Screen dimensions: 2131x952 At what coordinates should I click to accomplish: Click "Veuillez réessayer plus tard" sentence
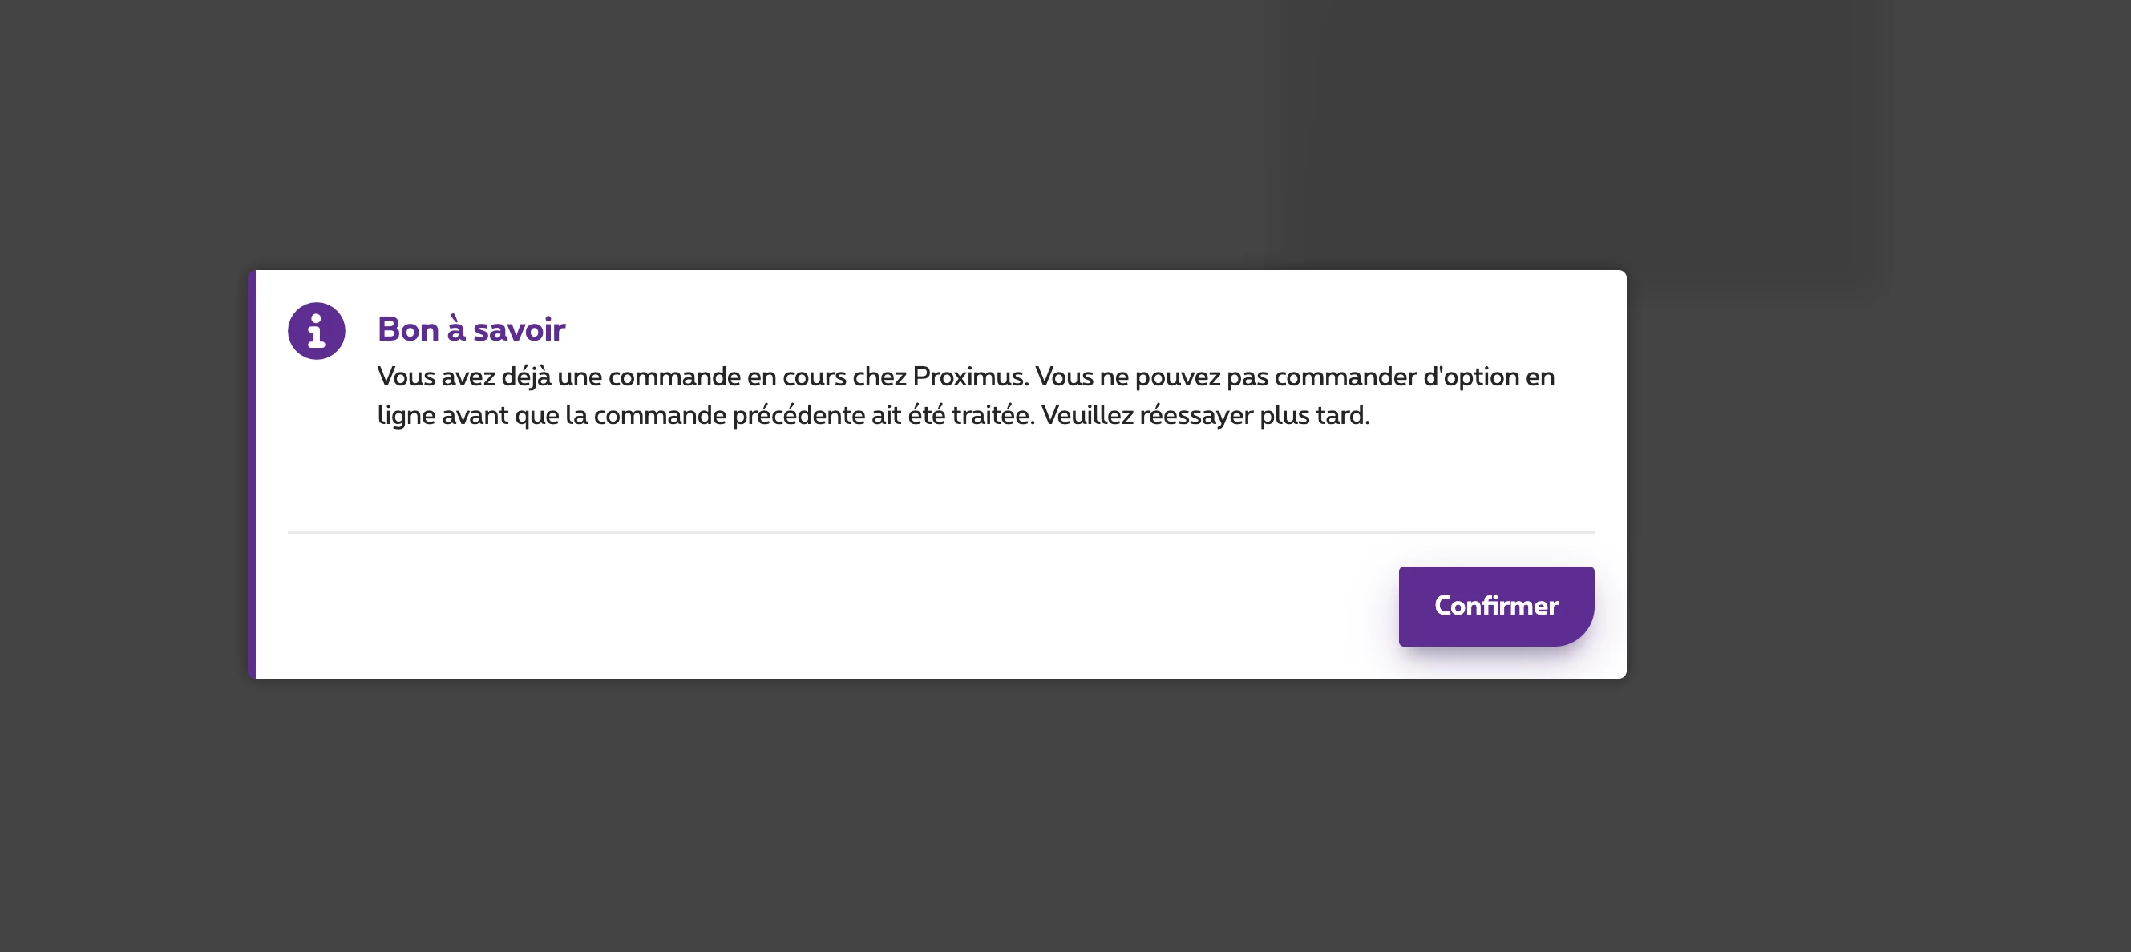coord(1204,415)
